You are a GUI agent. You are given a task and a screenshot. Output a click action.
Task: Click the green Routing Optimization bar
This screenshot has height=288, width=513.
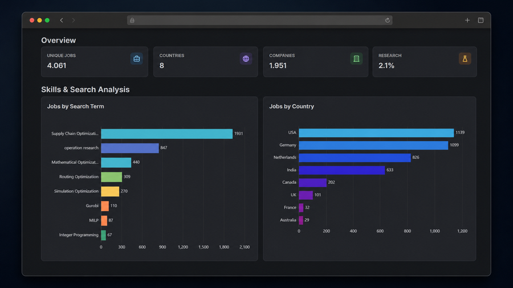tap(112, 176)
